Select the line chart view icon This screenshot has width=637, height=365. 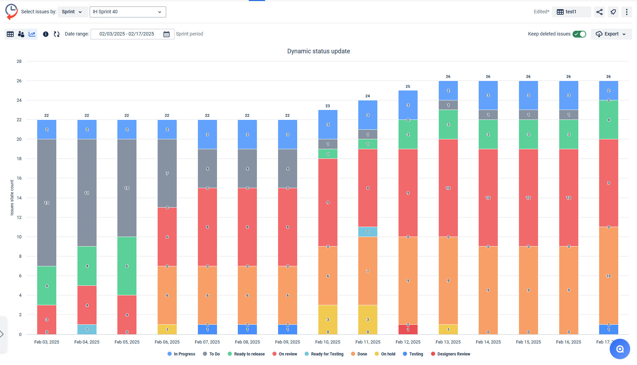32,34
